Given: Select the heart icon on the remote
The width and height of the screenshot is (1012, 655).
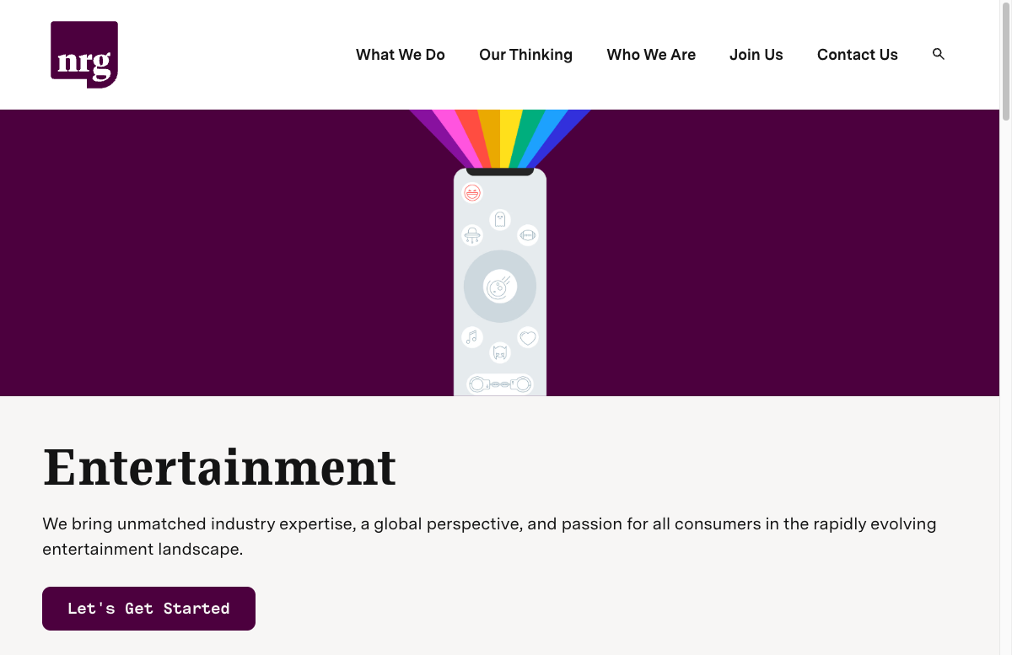Looking at the screenshot, I should [x=527, y=336].
